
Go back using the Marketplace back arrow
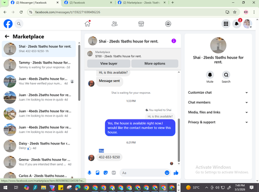click(x=7, y=36)
